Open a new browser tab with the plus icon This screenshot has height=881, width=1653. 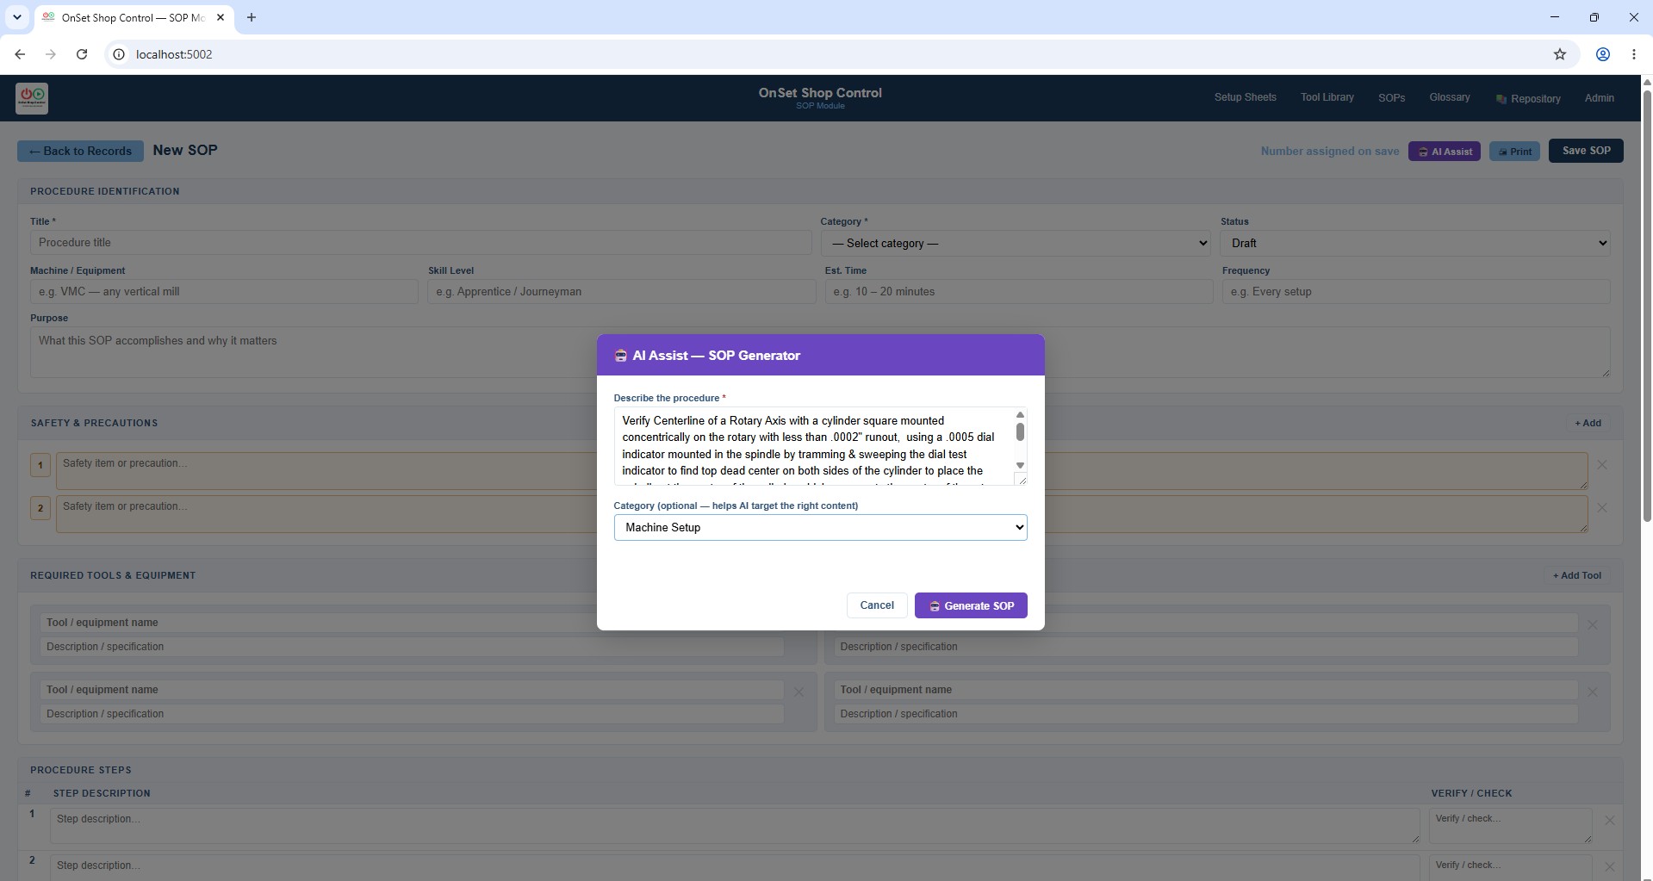[251, 17]
